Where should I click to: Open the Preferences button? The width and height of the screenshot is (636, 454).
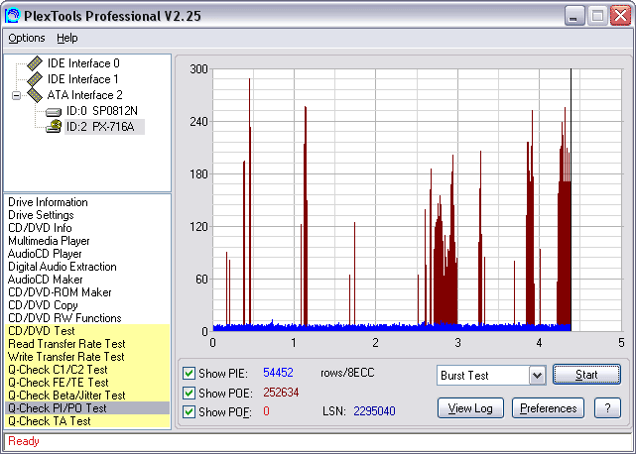pyautogui.click(x=548, y=408)
